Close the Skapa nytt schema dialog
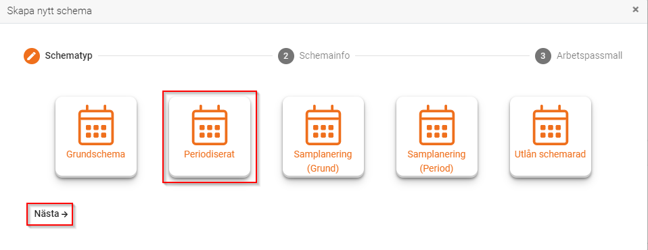648x250 pixels. click(x=636, y=9)
